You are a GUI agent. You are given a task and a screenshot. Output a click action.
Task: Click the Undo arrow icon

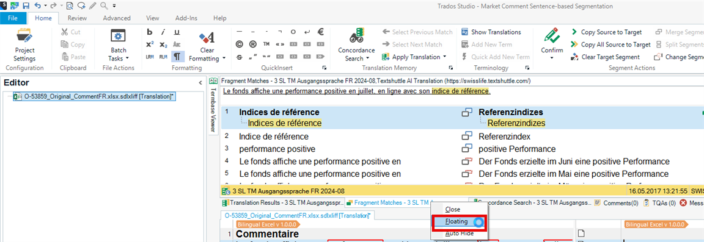pyautogui.click(x=37, y=6)
